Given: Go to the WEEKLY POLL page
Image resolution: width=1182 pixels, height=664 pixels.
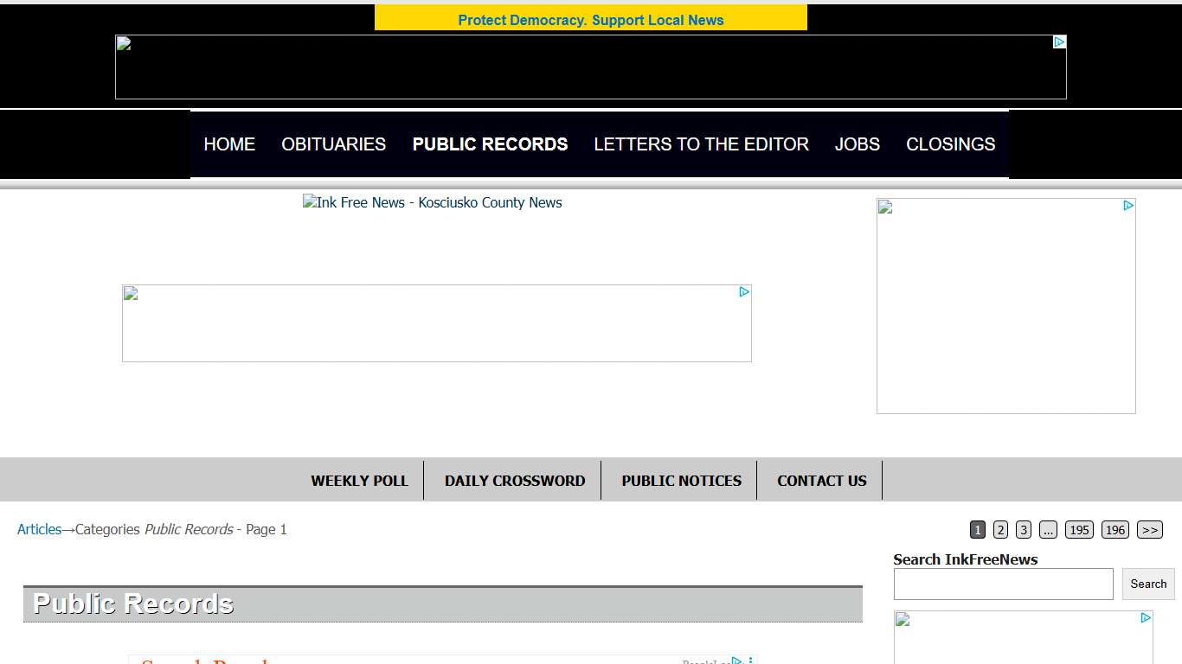Looking at the screenshot, I should (360, 480).
